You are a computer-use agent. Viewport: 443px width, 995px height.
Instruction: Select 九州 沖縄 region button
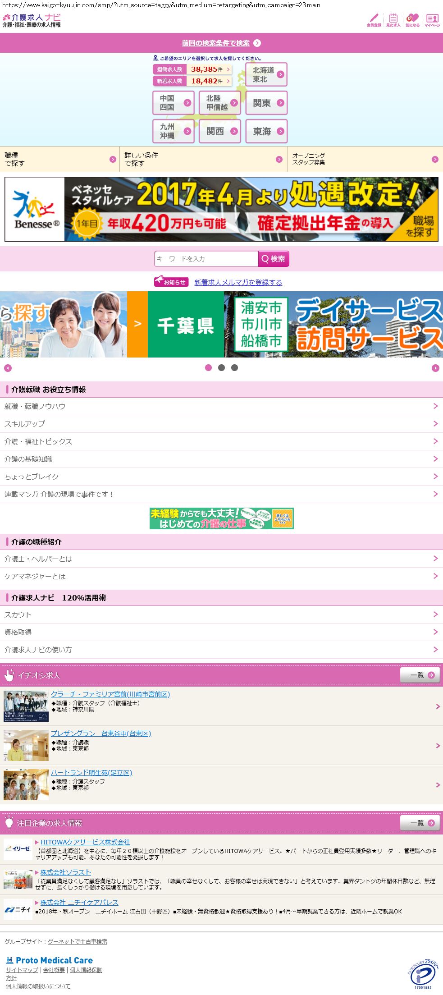click(174, 131)
